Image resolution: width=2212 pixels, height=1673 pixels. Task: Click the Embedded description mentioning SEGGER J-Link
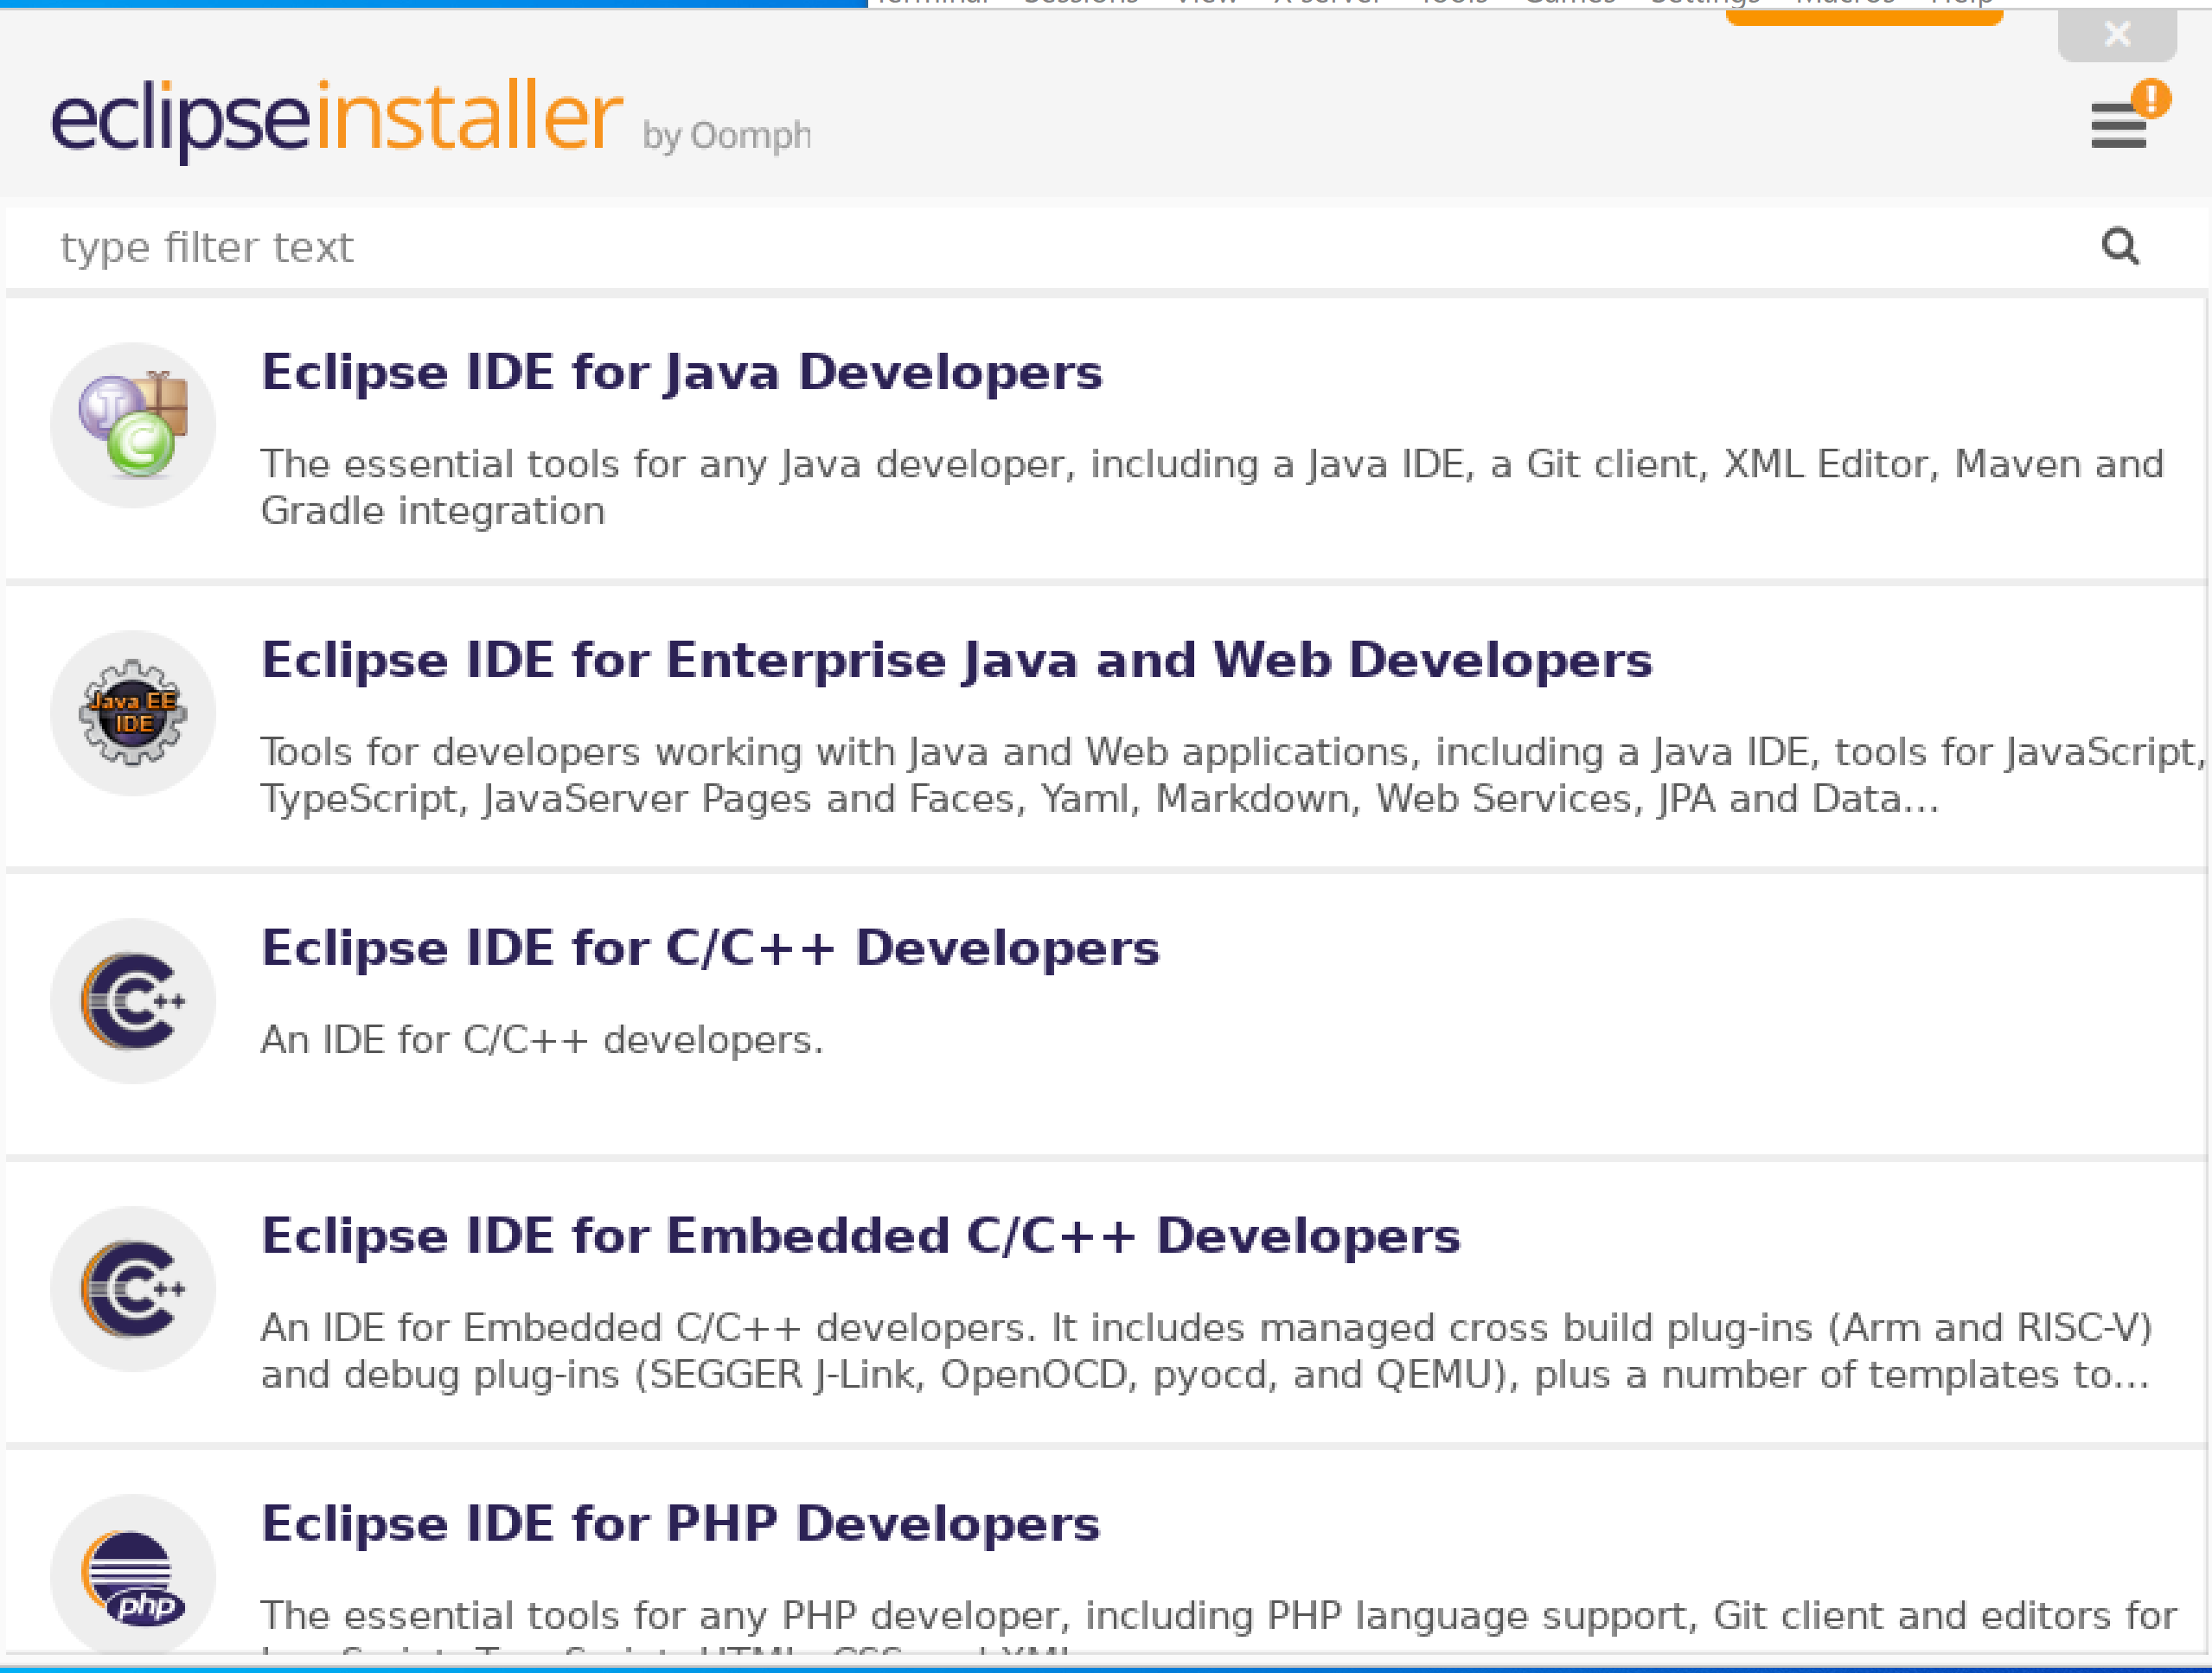1206,1351
